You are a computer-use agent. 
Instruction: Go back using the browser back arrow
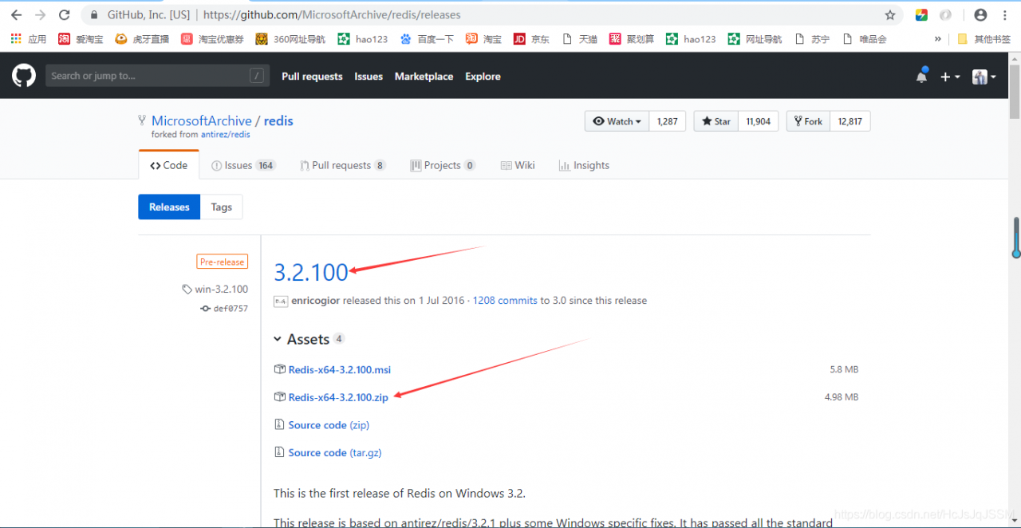click(16, 15)
